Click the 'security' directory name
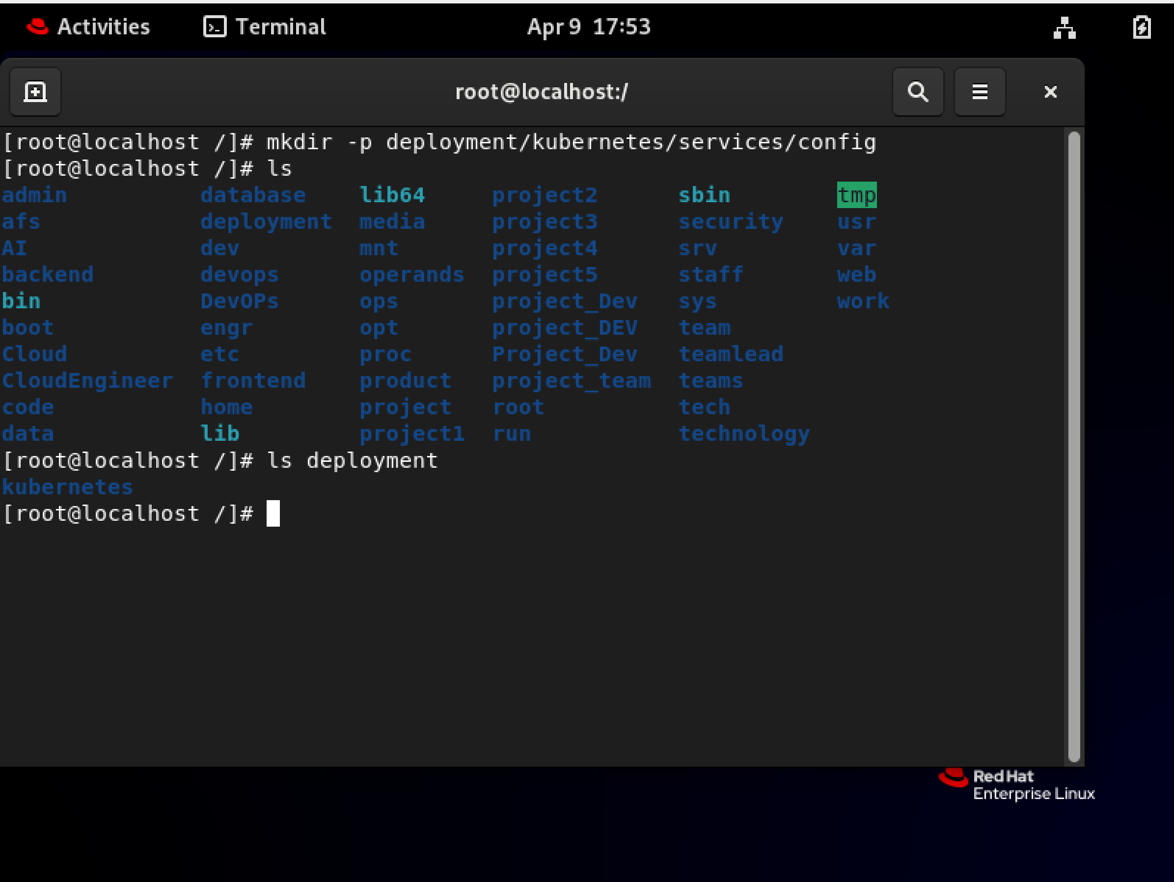 tap(731, 222)
